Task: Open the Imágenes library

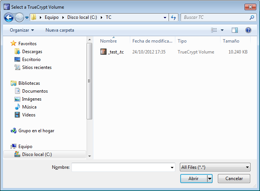Action: coord(32,99)
